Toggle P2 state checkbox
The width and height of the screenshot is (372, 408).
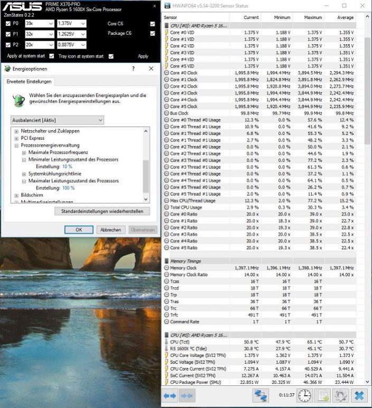8,45
